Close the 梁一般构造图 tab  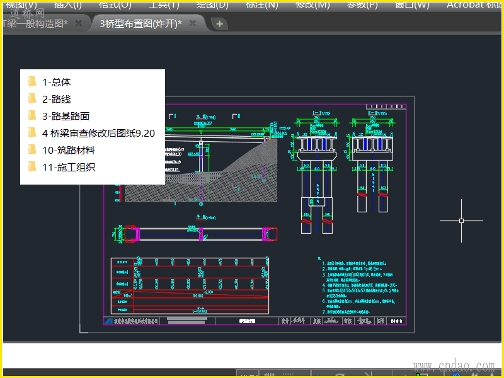click(x=79, y=23)
